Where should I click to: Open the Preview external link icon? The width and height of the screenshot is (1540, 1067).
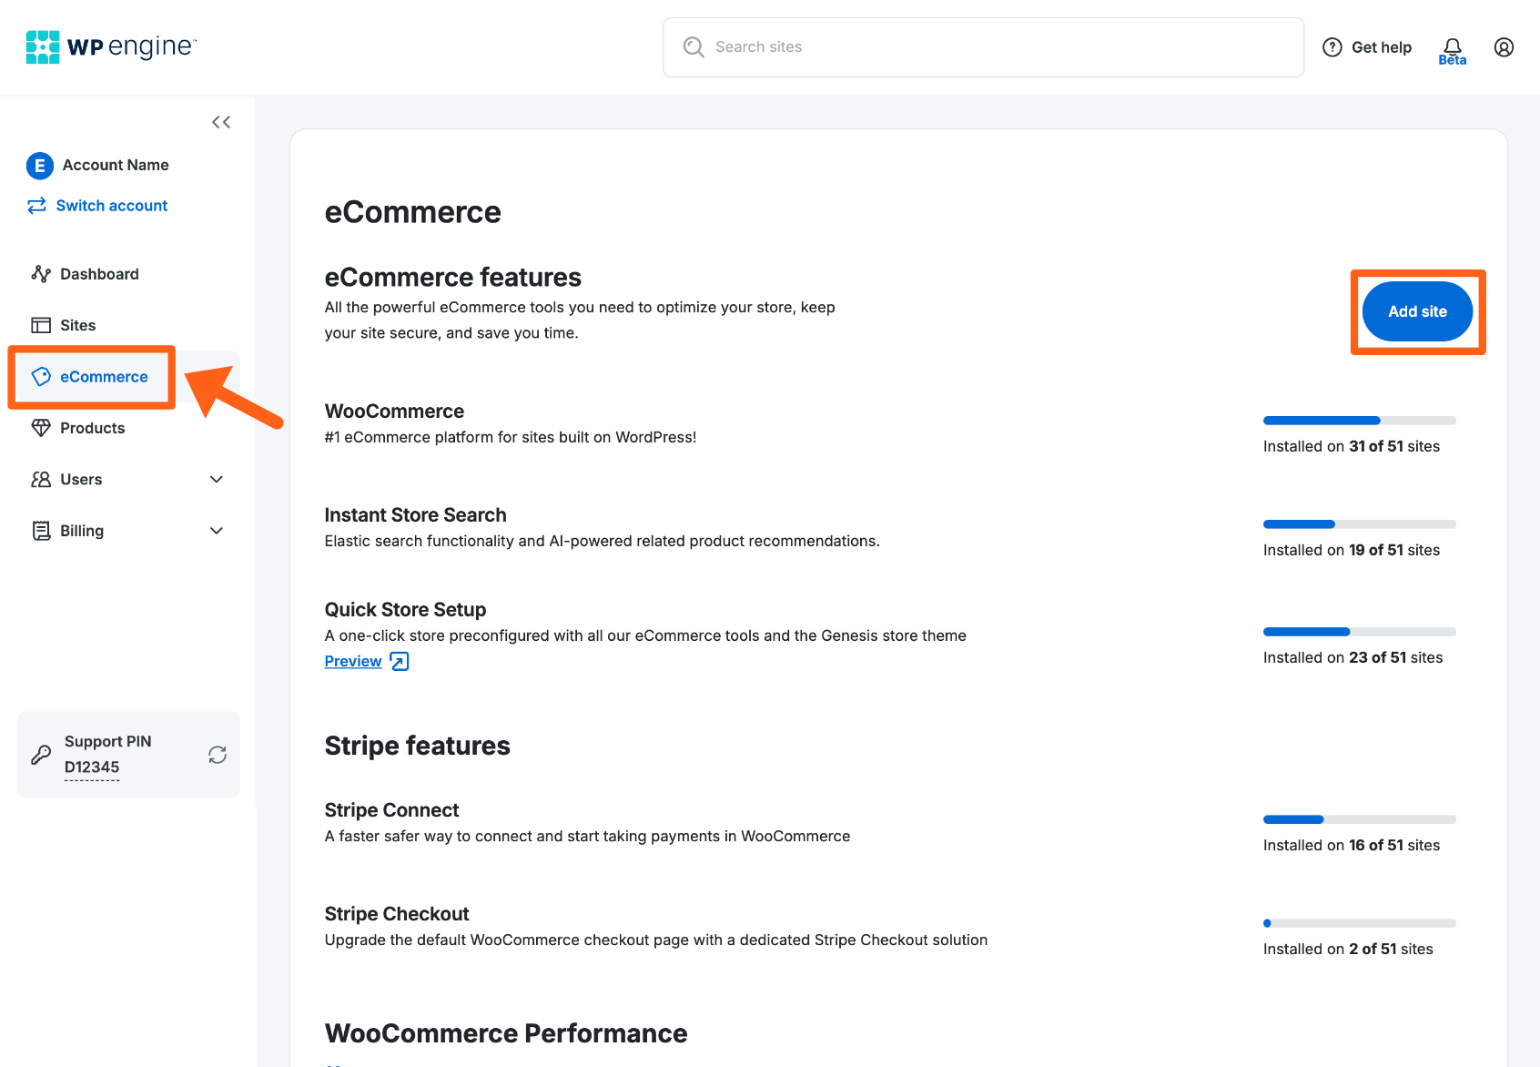[x=399, y=661]
